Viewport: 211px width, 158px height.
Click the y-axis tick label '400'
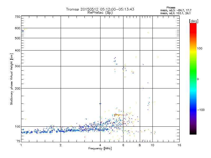pyautogui.click(x=17, y=51)
